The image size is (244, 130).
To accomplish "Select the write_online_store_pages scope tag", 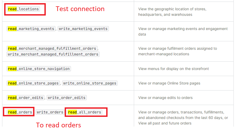I will coord(90,83).
